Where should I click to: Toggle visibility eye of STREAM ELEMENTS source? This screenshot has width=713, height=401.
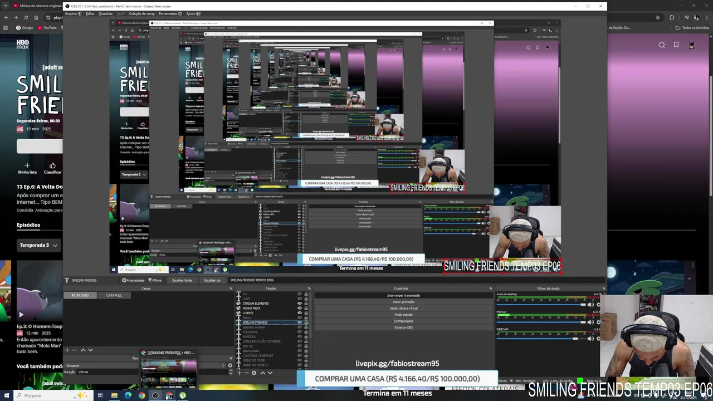tap(300, 304)
